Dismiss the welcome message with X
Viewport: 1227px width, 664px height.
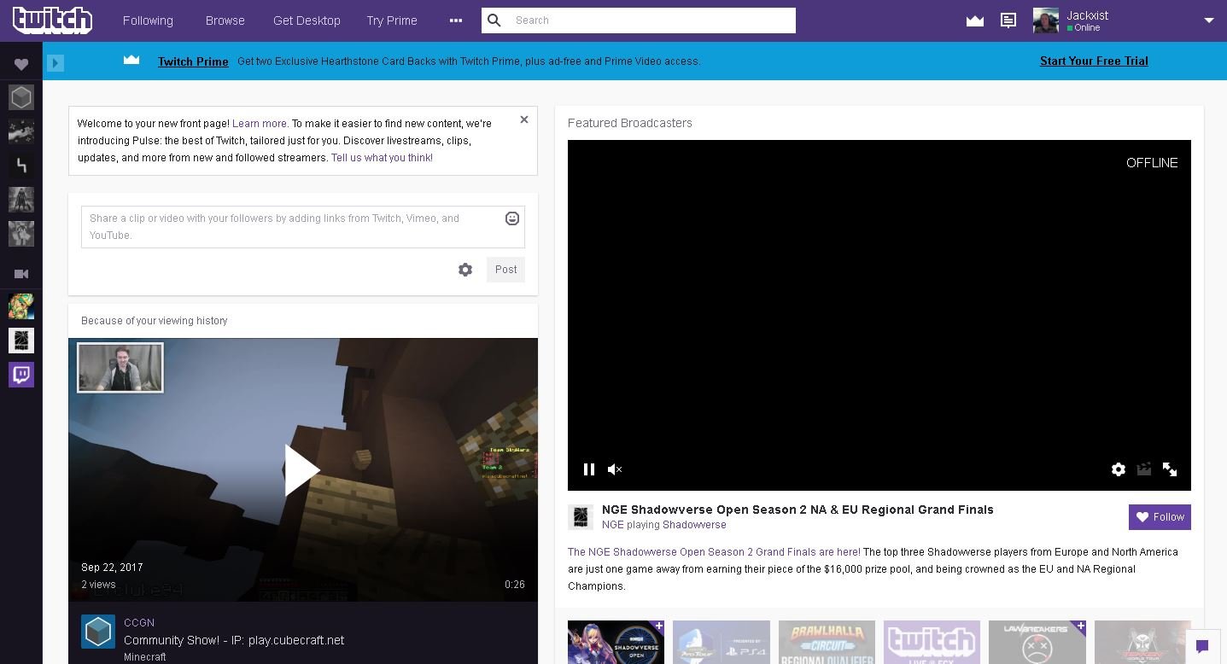pos(524,119)
